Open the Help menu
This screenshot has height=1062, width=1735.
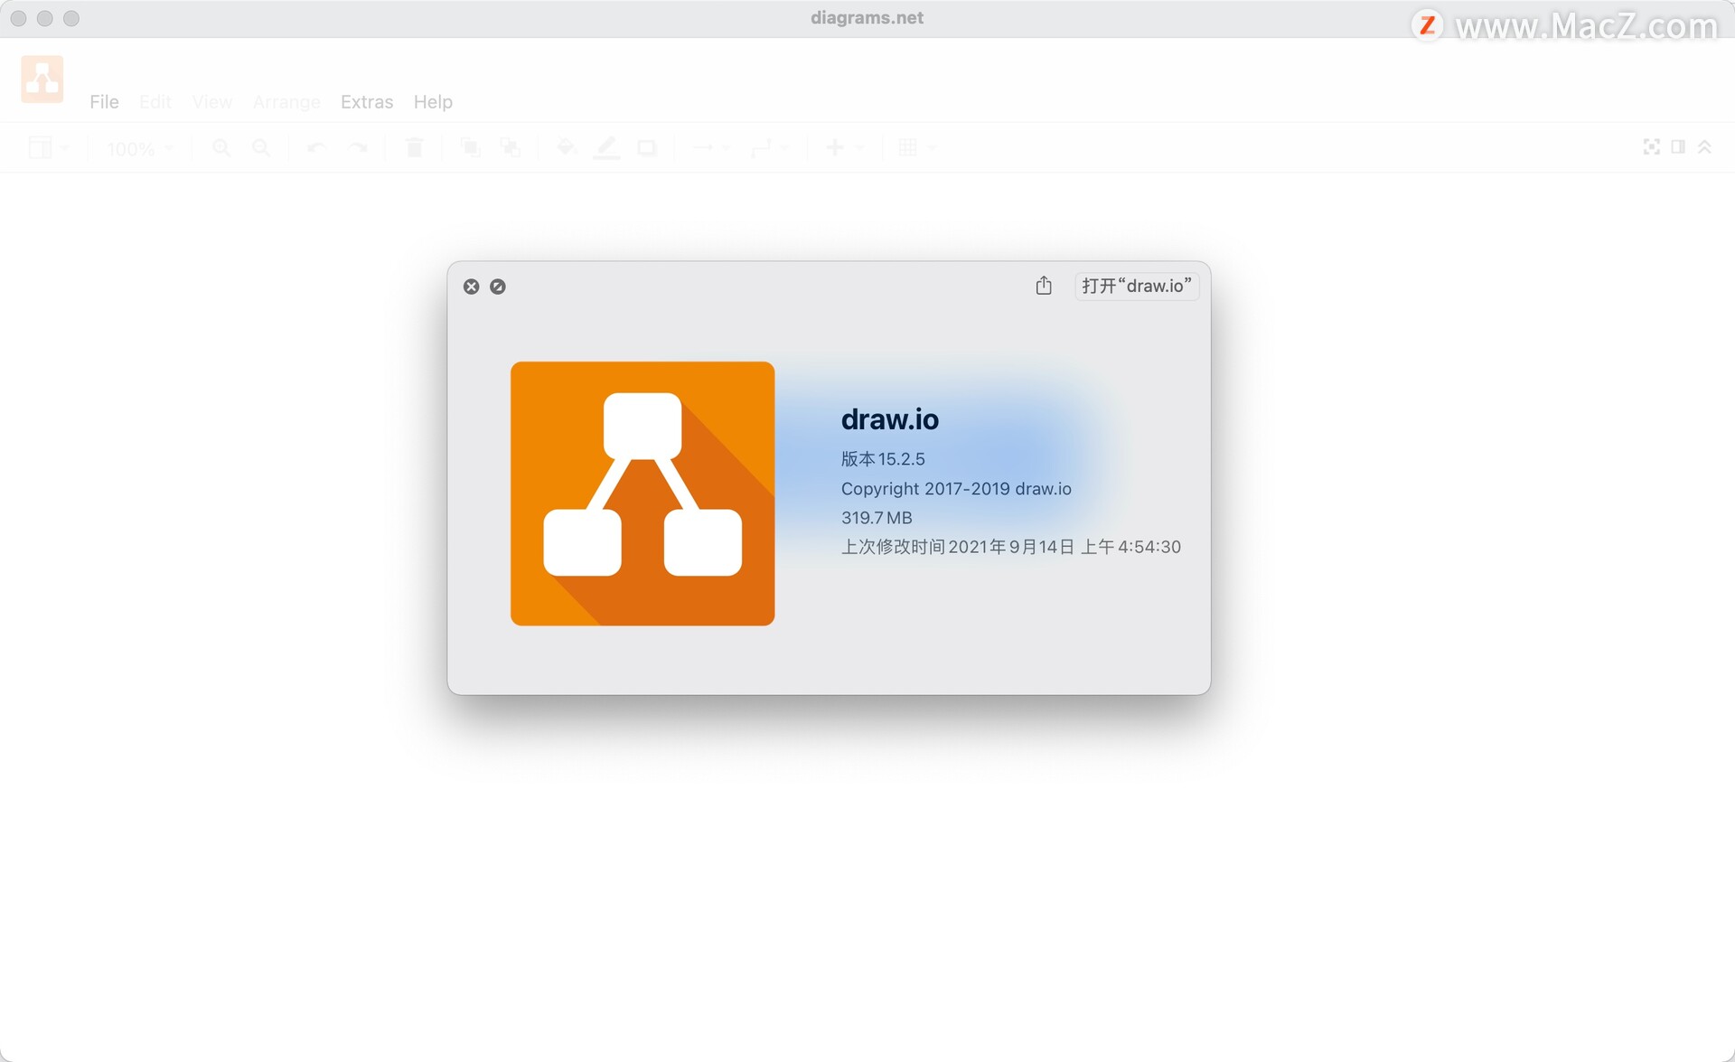[433, 102]
